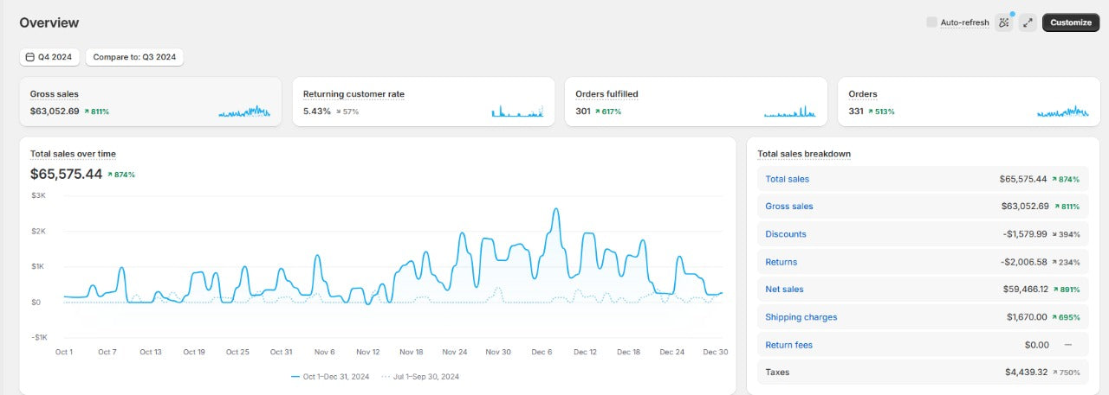The height and width of the screenshot is (395, 1109).
Task: Toggle the Oct 1–Dec 31, 2024 legend series
Action: [333, 377]
